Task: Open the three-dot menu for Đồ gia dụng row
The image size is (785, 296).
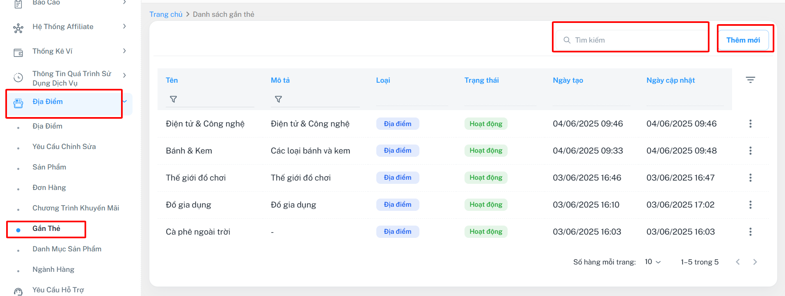Action: [750, 205]
